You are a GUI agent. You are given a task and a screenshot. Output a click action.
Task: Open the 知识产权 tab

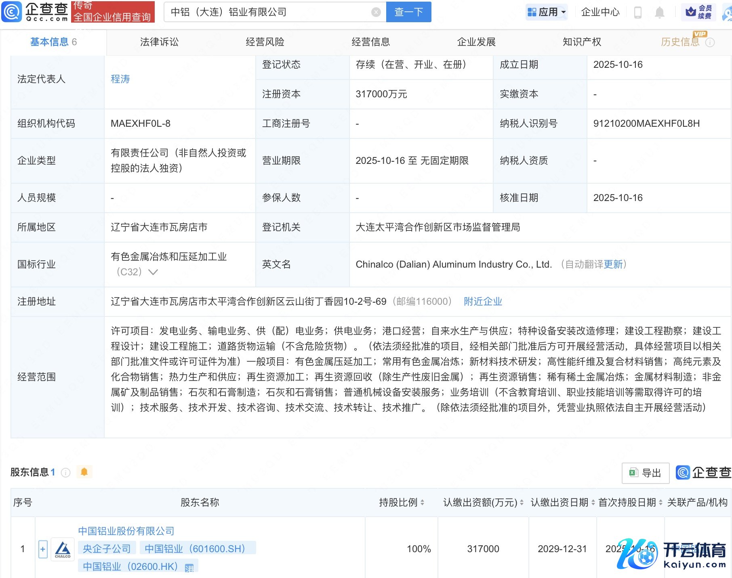tap(582, 42)
